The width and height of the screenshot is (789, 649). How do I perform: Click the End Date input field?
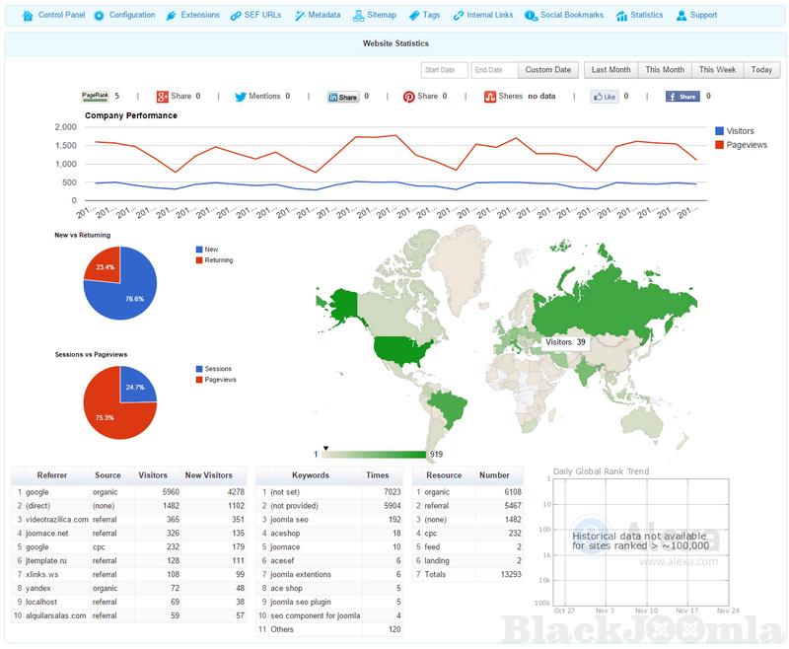(x=493, y=70)
